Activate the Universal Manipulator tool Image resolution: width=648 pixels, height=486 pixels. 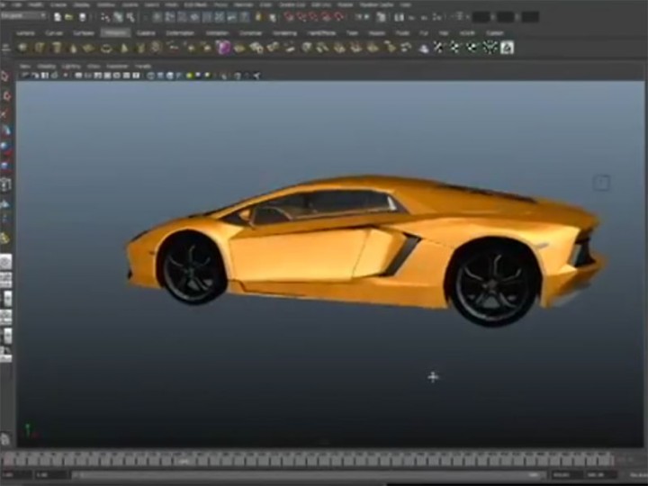[x=5, y=184]
